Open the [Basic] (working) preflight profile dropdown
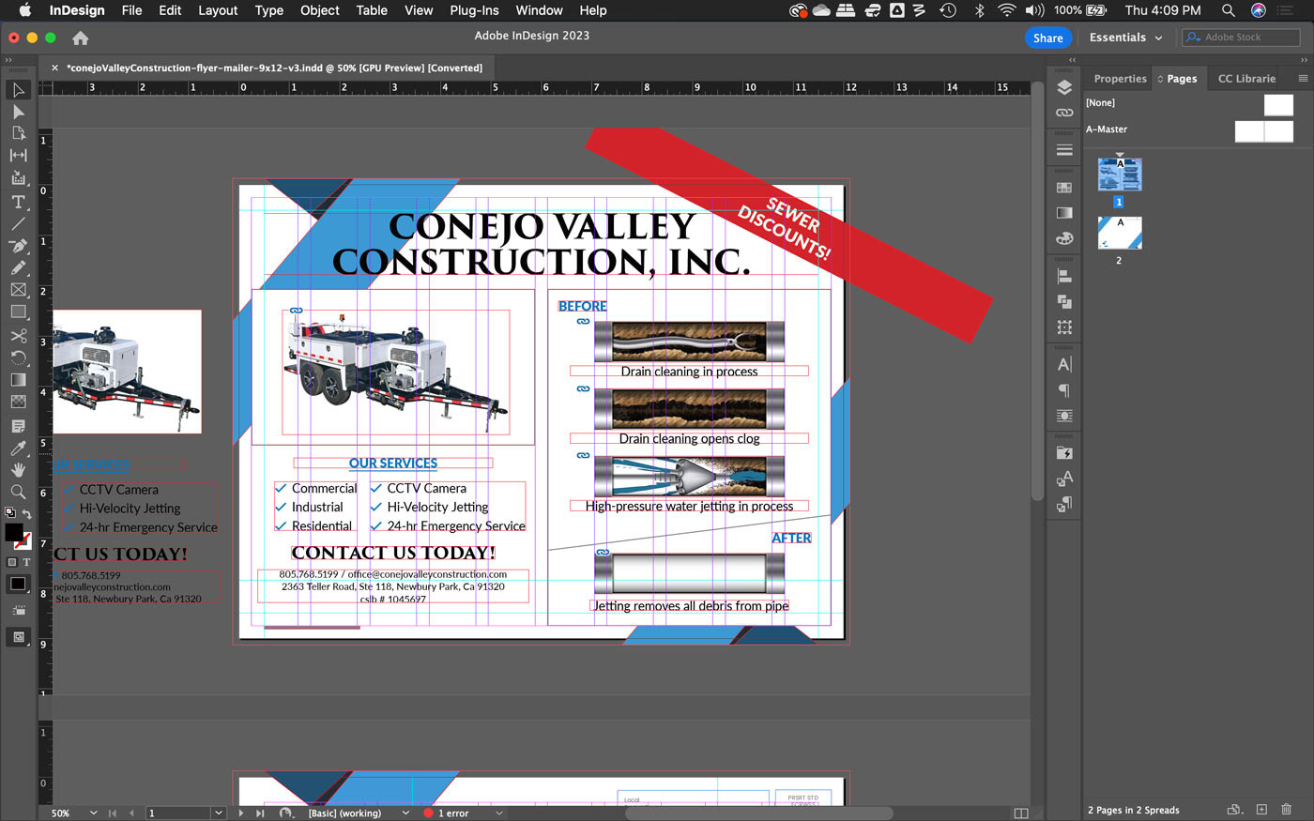The height and width of the screenshot is (821, 1314). tap(405, 813)
